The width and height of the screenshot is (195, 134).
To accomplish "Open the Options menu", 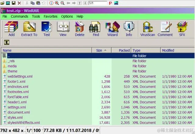I will 67,16.
